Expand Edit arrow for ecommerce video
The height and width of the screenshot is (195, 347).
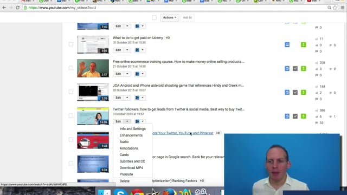coord(127,74)
